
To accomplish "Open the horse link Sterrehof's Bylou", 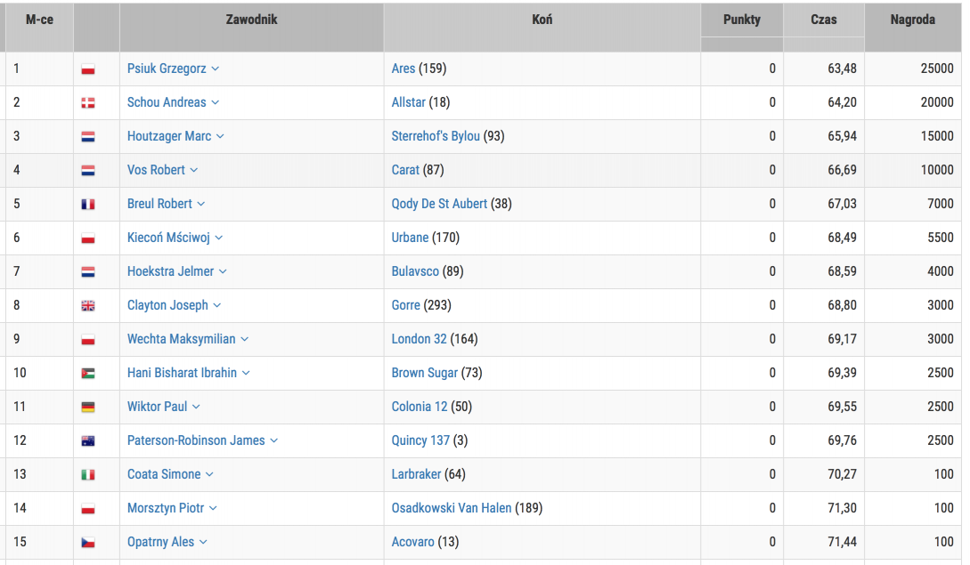I will pyautogui.click(x=436, y=136).
